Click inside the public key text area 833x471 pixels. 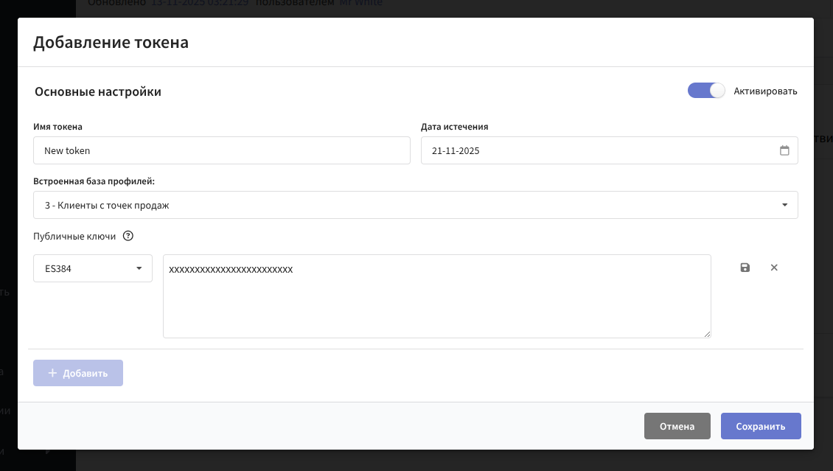click(x=436, y=302)
